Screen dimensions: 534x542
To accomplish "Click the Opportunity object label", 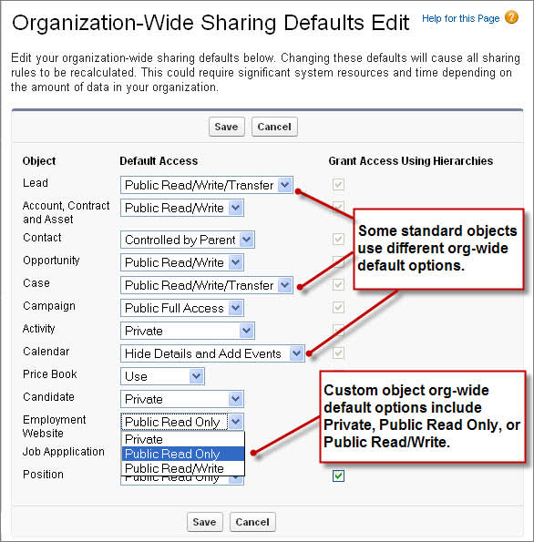I will pos(51,261).
